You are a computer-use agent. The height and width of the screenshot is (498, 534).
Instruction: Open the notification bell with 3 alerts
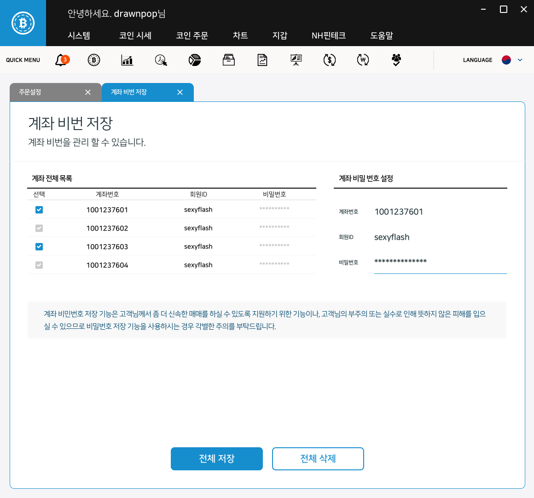point(62,60)
